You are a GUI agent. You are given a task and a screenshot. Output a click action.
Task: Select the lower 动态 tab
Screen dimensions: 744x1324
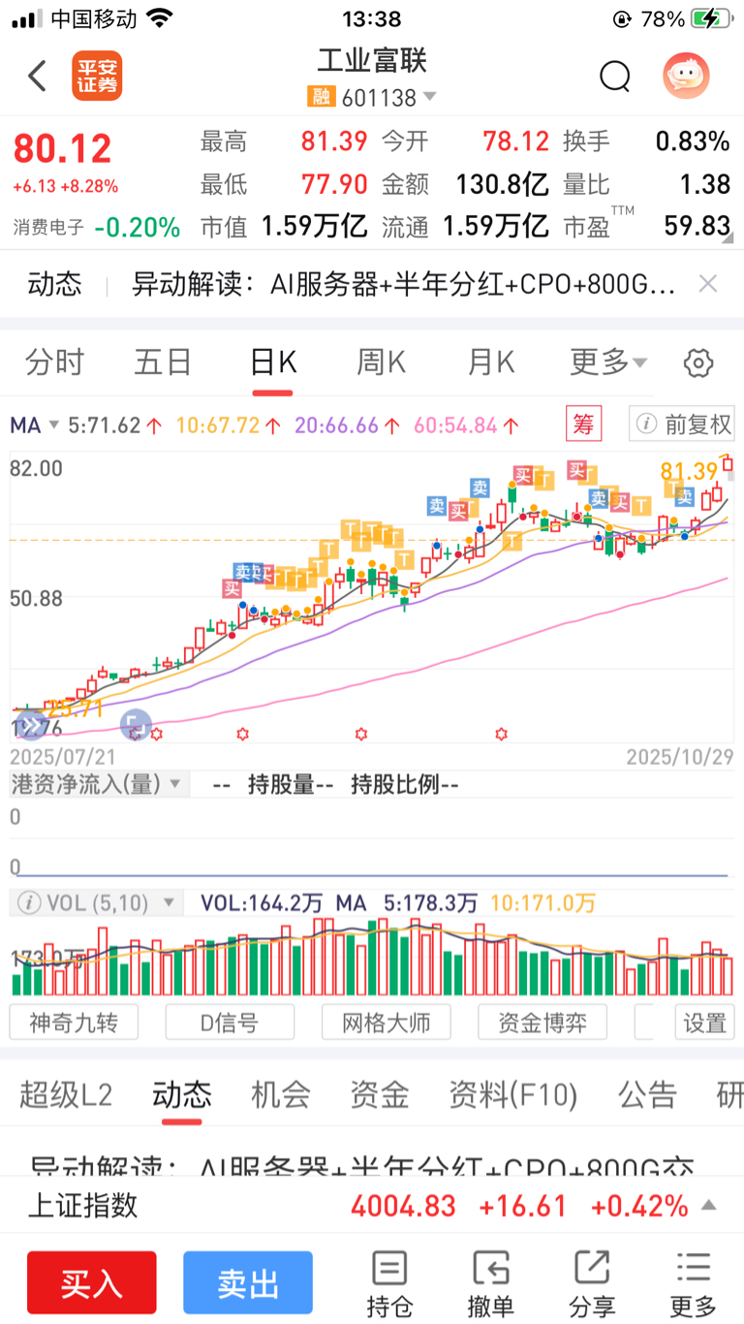pos(182,1095)
